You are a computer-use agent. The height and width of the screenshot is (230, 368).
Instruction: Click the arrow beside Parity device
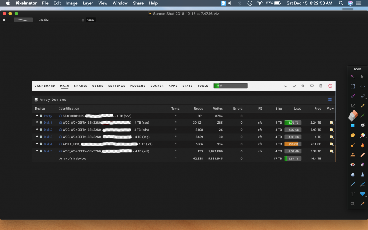(37, 116)
